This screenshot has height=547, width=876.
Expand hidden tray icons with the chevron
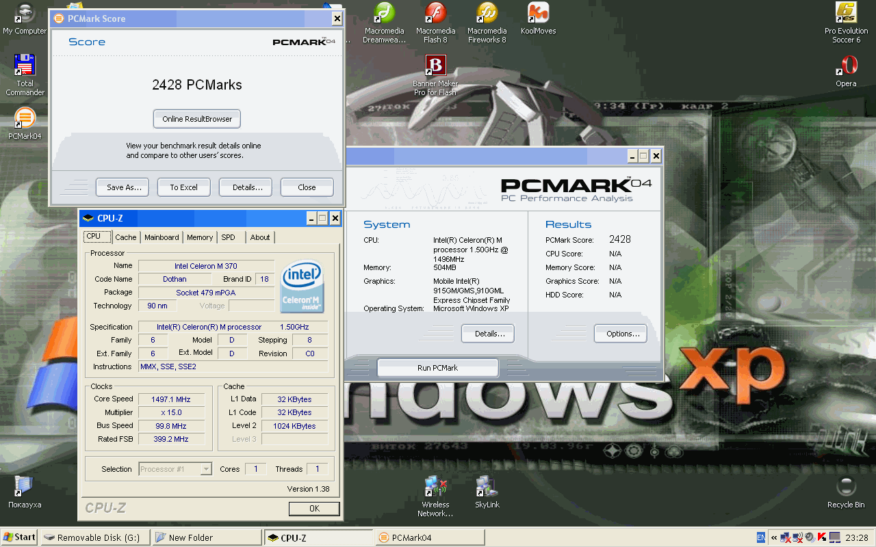(774, 537)
